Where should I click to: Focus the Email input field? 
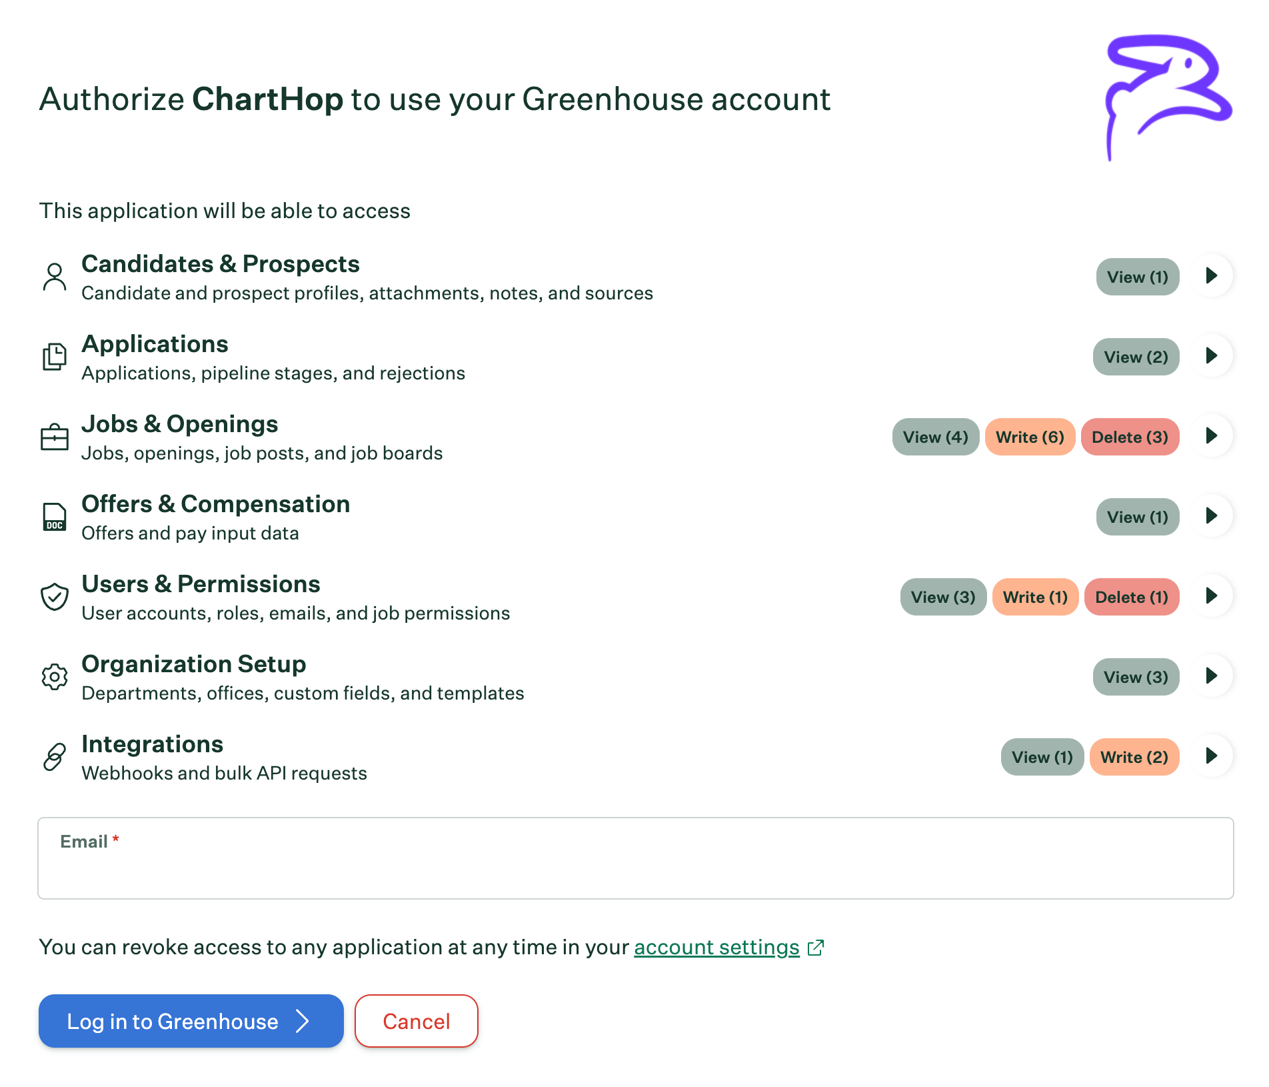(636, 858)
